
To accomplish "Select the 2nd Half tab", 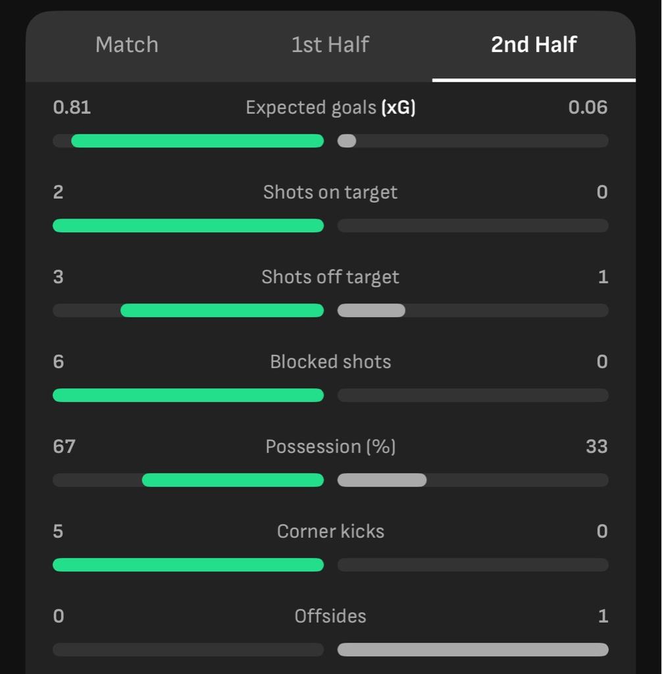I will click(x=534, y=45).
